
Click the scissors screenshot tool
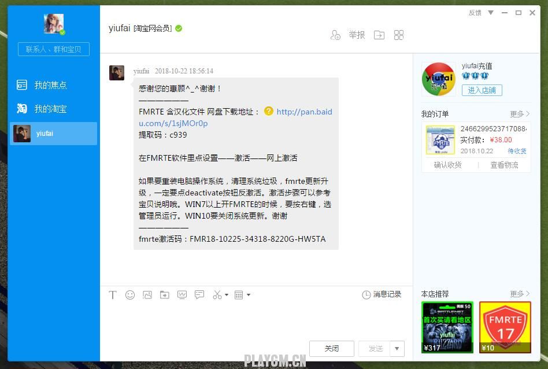tap(217, 295)
